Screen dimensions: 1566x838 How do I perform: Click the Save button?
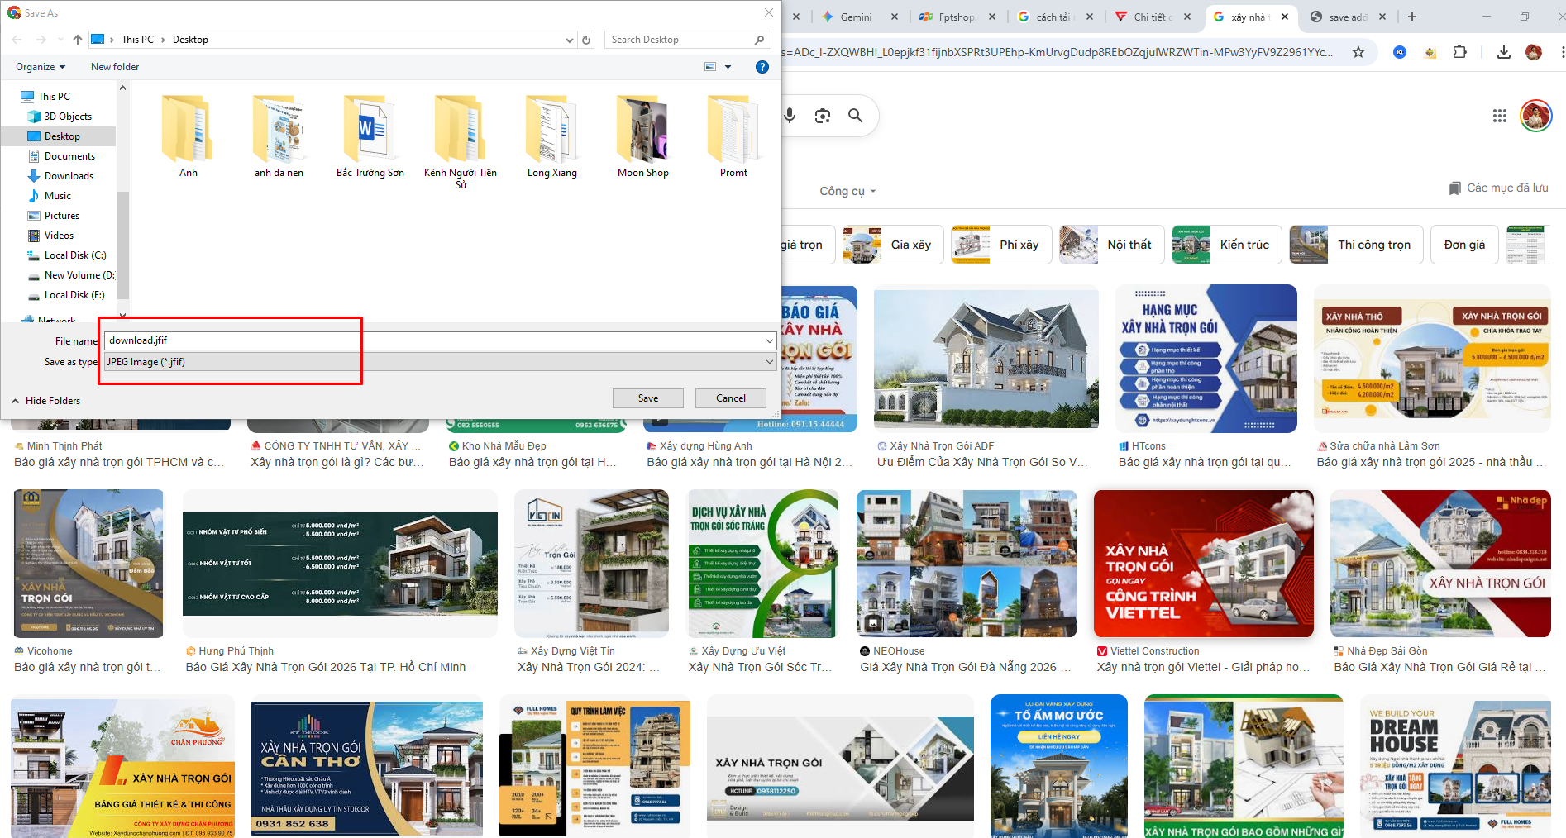click(x=647, y=398)
